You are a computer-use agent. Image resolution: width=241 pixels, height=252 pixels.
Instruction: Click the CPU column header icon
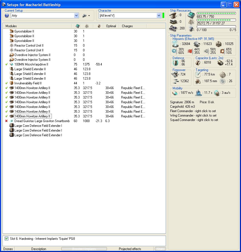pyautogui.click(x=77, y=26)
